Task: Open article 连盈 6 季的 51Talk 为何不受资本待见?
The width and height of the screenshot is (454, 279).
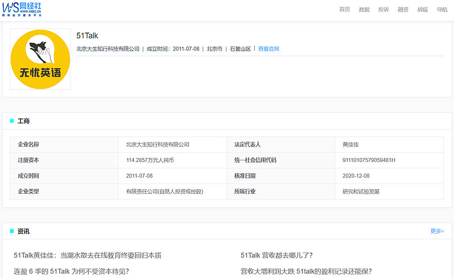Action: coord(72,271)
